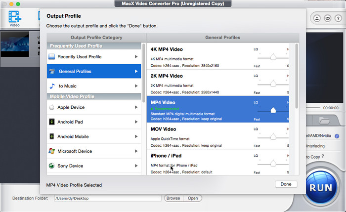Viewport: 346px width, 212px height.
Task: Expand the Recently Used Profile arrow
Action: pyautogui.click(x=136, y=57)
